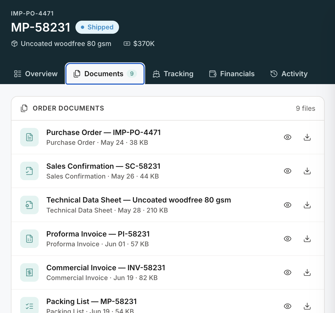
Task: Click the ORDER DOCUMENTS section heading
Action: coord(68,108)
